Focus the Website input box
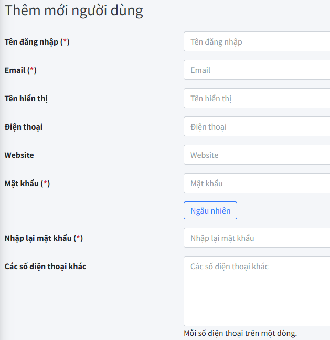Viewport: 330px width, 340px height. tap(257, 155)
